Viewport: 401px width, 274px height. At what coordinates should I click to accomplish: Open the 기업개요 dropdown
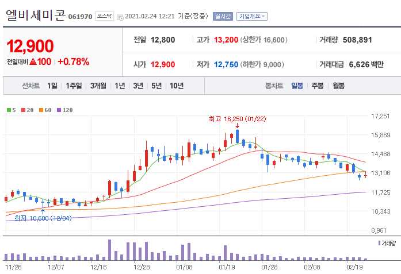click(x=252, y=16)
